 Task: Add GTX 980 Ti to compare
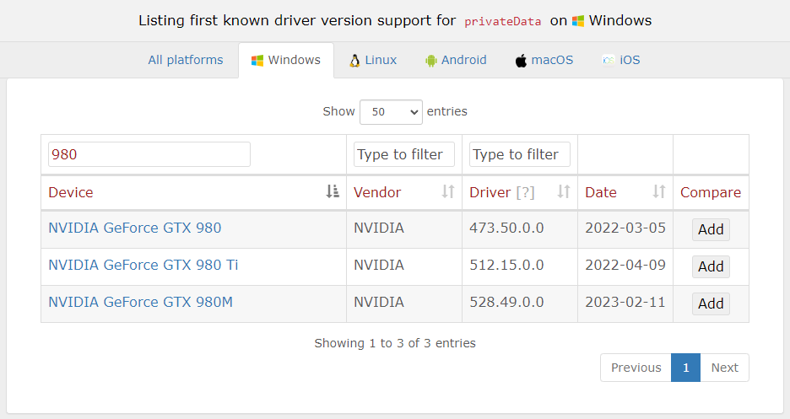tap(711, 266)
